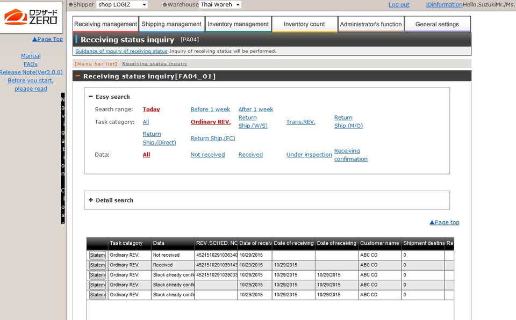Open the Shipper dropdown
This screenshot has width=516, height=320.
[x=122, y=5]
